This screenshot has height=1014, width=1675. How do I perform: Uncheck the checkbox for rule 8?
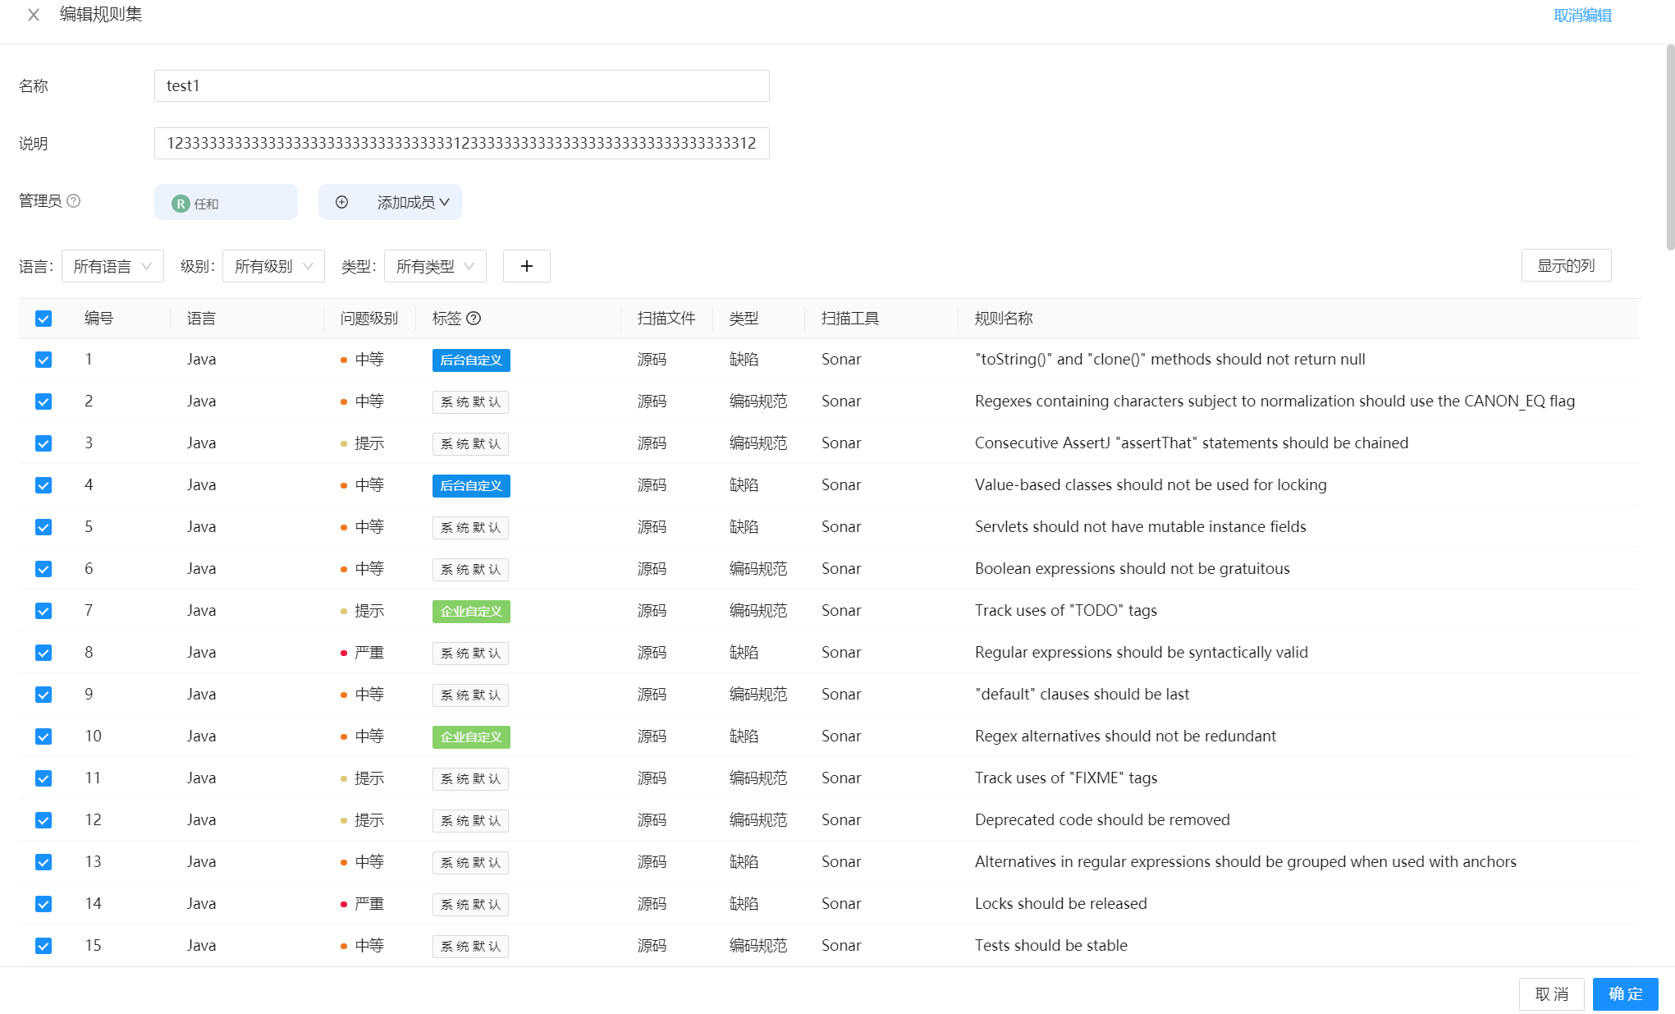coord(43,654)
